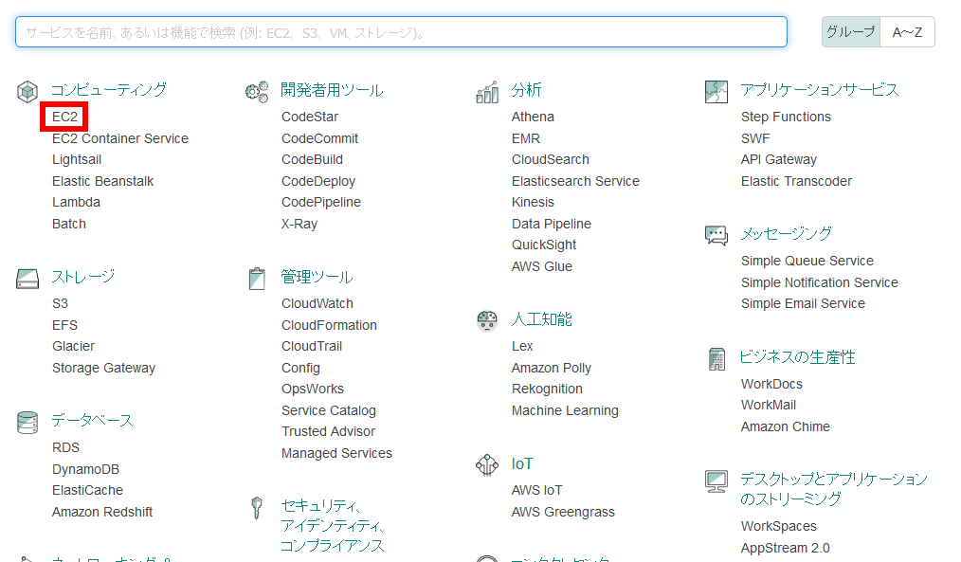Open Simple Queue Service
Image resolution: width=961 pixels, height=562 pixels.
pos(807,261)
